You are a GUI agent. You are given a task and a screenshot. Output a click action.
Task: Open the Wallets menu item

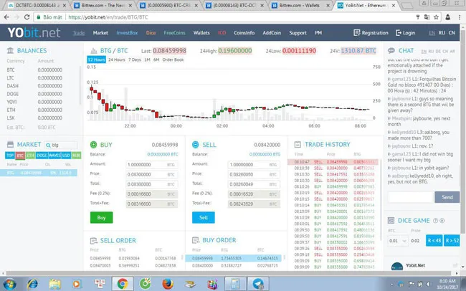(201, 33)
